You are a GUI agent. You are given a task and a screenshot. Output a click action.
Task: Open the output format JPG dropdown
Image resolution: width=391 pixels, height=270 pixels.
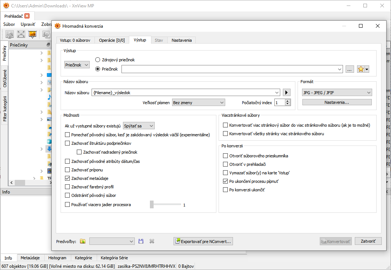pyautogui.click(x=337, y=93)
